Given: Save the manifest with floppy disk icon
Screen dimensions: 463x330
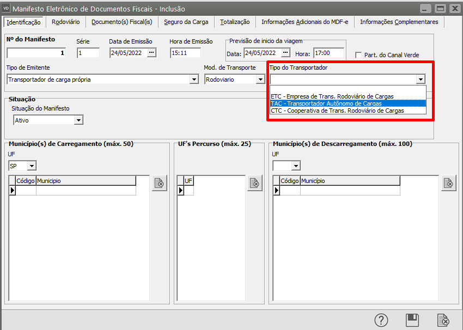Looking at the screenshot, I should (x=412, y=320).
